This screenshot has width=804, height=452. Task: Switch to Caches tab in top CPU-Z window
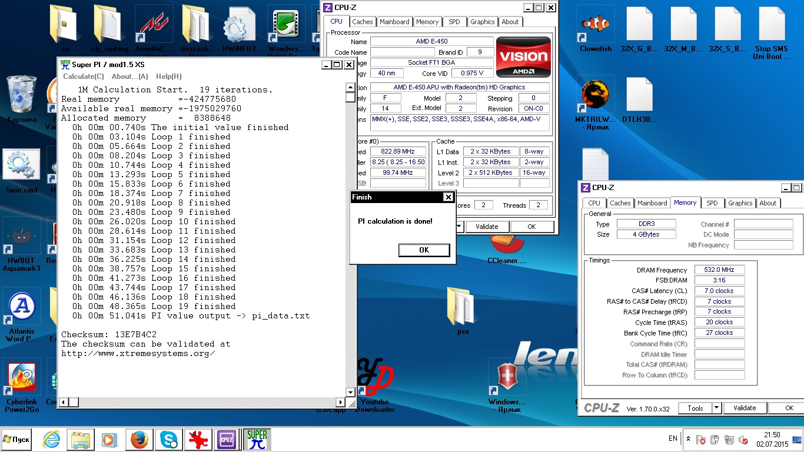(x=363, y=22)
